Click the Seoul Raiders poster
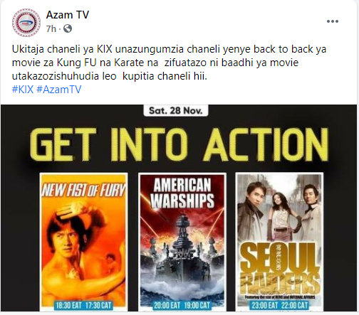 [x=279, y=242]
